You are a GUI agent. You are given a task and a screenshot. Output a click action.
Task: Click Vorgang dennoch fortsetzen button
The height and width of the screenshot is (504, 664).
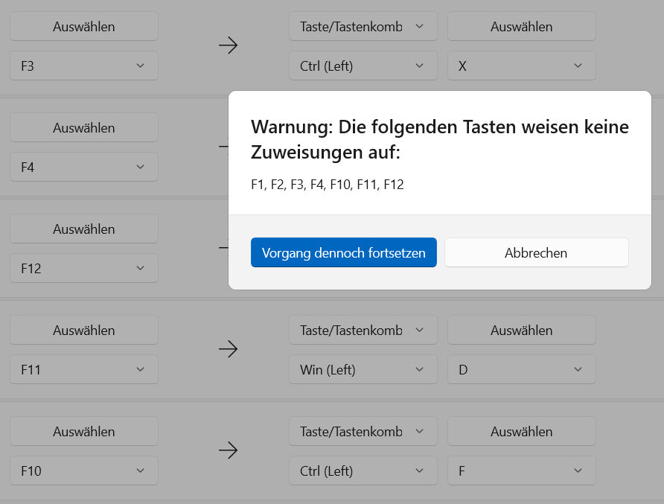(x=343, y=252)
